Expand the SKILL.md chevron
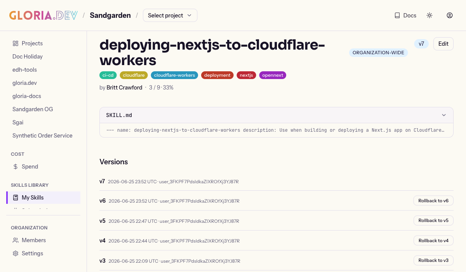This screenshot has height=272, width=466. coord(444,115)
